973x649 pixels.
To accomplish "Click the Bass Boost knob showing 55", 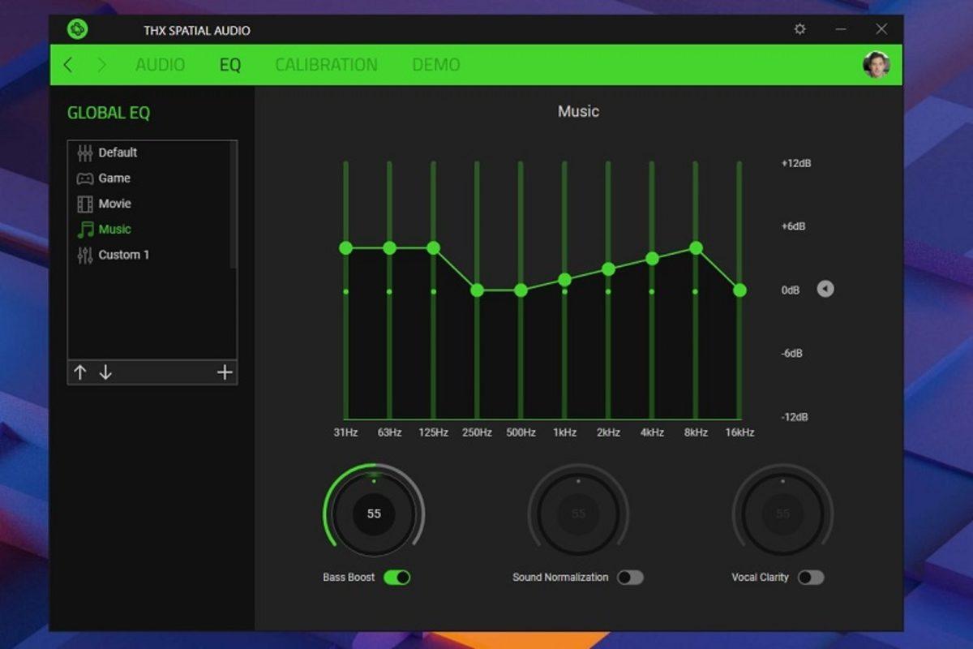I will pyautogui.click(x=374, y=514).
